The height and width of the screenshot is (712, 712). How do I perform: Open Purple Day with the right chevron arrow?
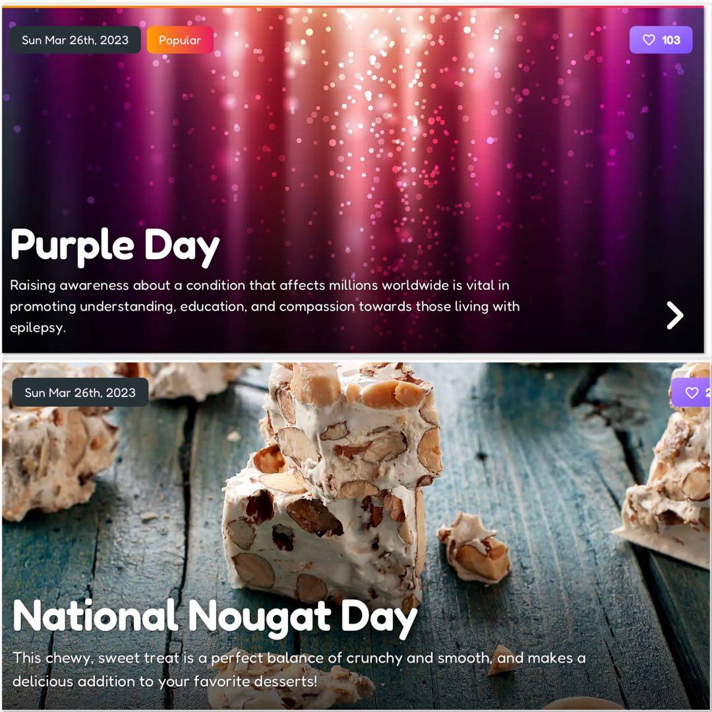point(675,315)
